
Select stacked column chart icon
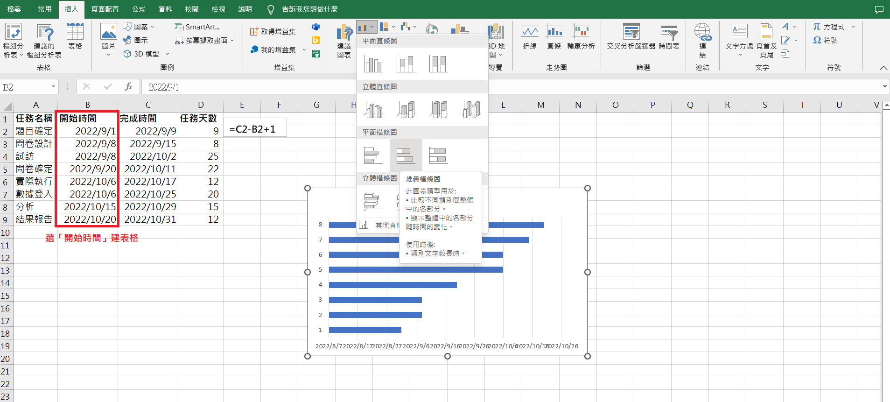406,63
